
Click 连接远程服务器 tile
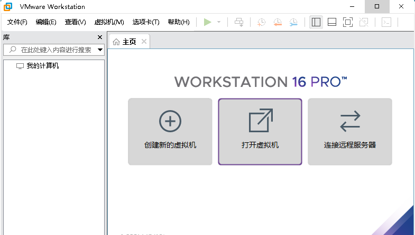tap(350, 132)
